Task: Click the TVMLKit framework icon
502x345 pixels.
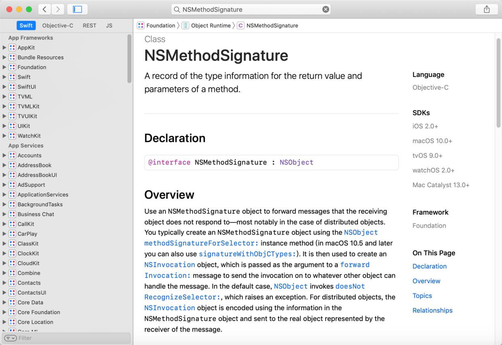Action: [12, 106]
